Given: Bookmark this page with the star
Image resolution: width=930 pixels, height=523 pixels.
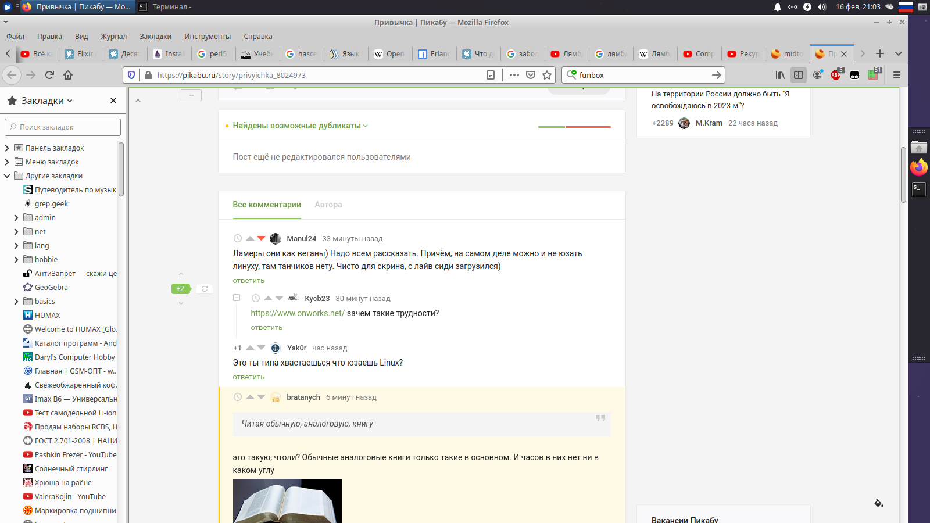Looking at the screenshot, I should (547, 75).
